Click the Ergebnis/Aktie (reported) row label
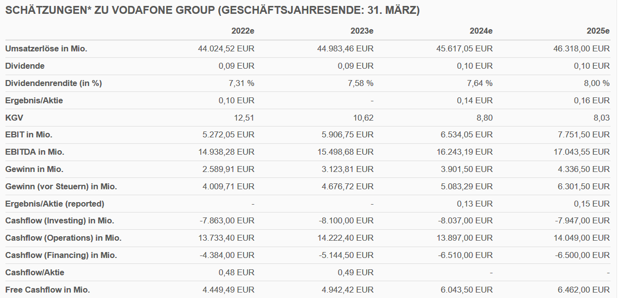Viewport: 618px width, 298px height. point(55,204)
